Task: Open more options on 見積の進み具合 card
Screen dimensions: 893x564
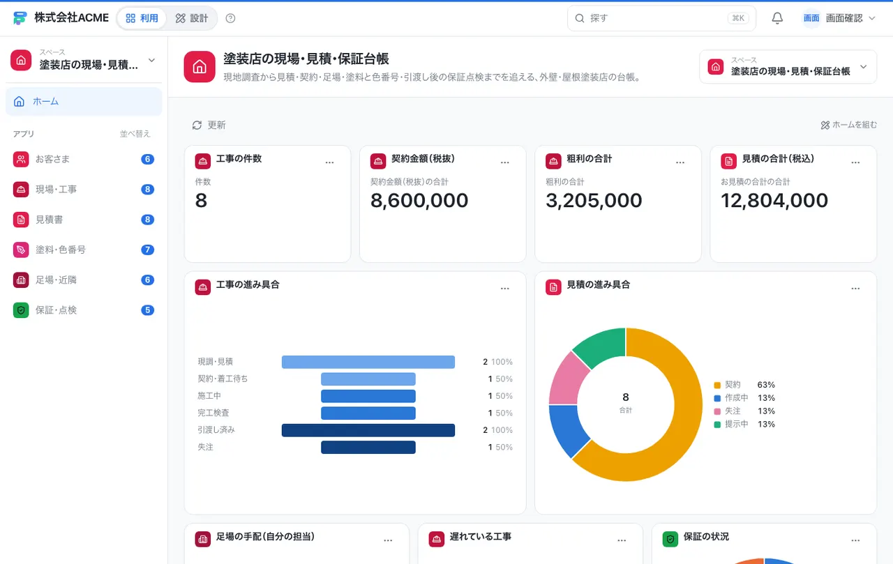Action: (855, 289)
